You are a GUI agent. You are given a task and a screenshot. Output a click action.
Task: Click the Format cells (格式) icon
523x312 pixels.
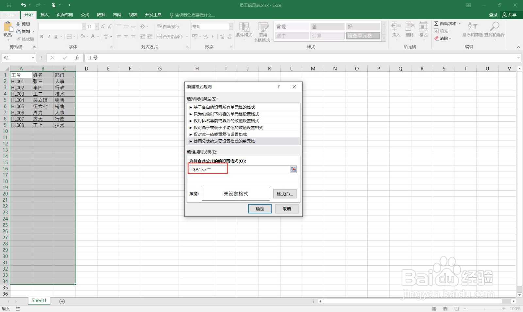pyautogui.click(x=423, y=26)
